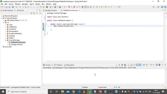Toggle show console on standard out change
The height and width of the screenshot is (94, 167).
click(137, 65)
